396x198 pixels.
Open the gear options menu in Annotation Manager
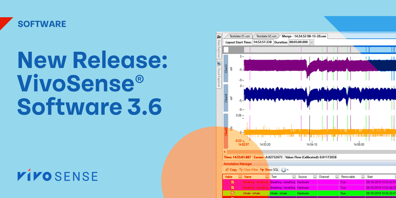[284, 170]
